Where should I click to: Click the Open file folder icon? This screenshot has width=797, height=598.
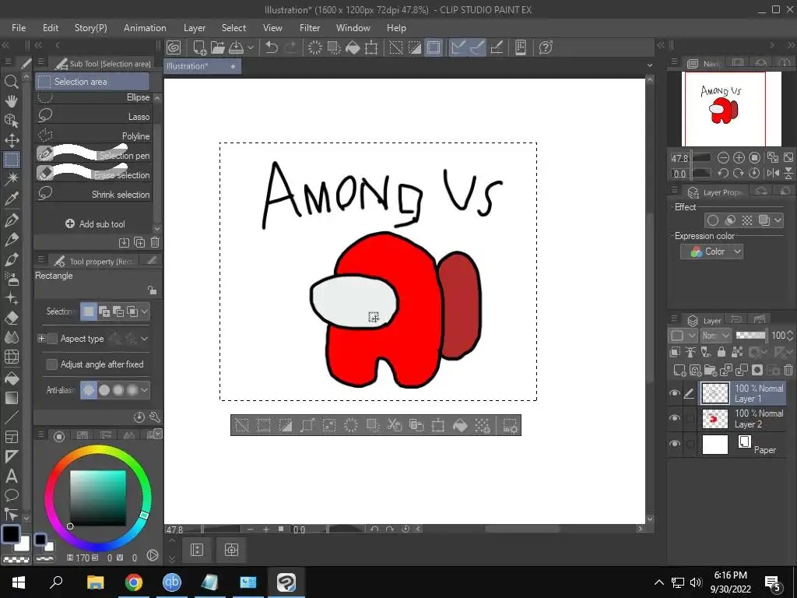pos(218,47)
